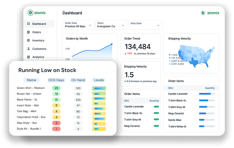The width and height of the screenshot is (234, 148).
Task: Click the Wax Style – 8oz row name
Action: tap(27, 123)
